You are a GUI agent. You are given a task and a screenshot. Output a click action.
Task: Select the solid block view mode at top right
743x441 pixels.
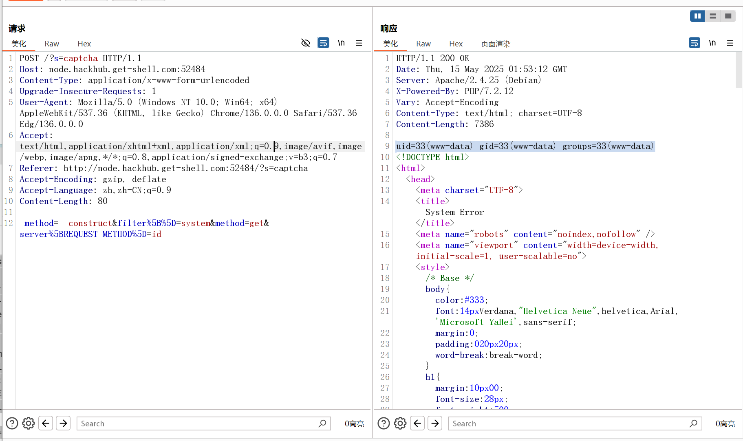point(728,16)
